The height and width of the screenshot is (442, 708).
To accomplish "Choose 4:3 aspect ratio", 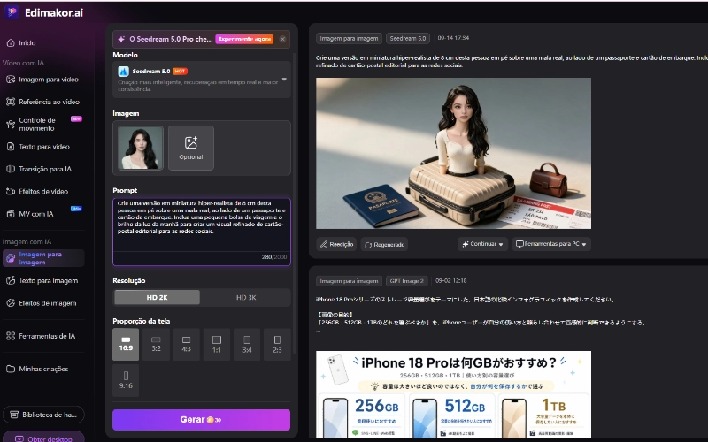I will pos(186,344).
